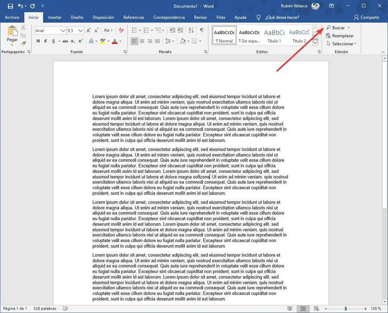Click the Read Mode view icon

pyautogui.click(x=290, y=309)
